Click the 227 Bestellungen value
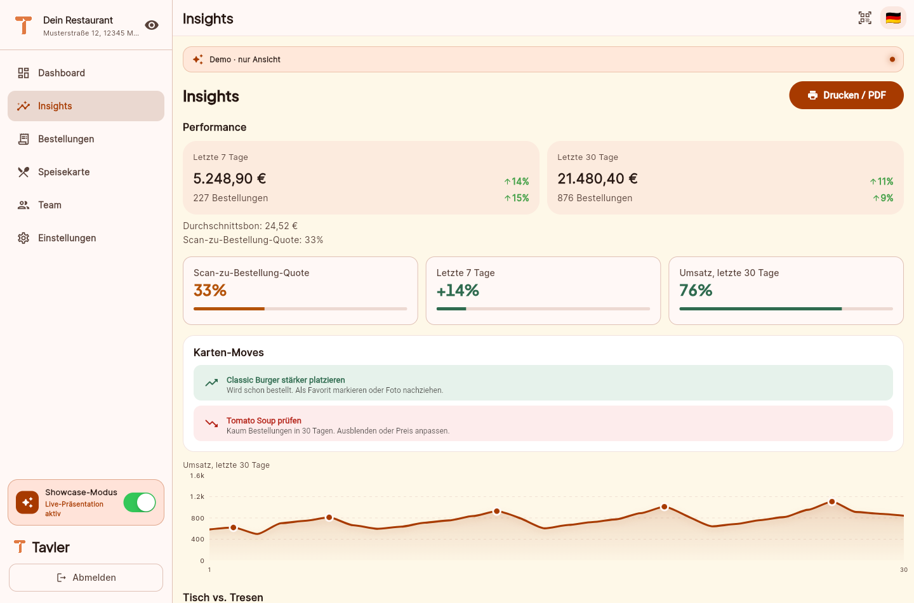 (x=230, y=198)
